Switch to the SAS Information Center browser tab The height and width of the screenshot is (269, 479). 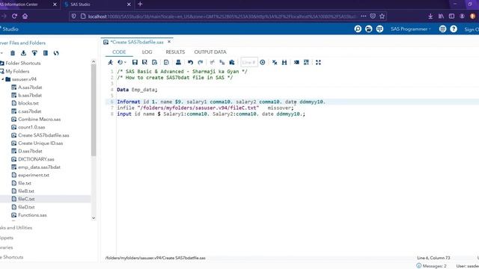(x=27, y=4)
